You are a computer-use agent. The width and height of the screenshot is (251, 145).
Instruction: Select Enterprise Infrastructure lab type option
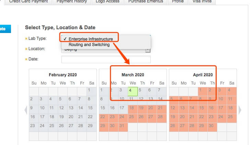click(90, 39)
